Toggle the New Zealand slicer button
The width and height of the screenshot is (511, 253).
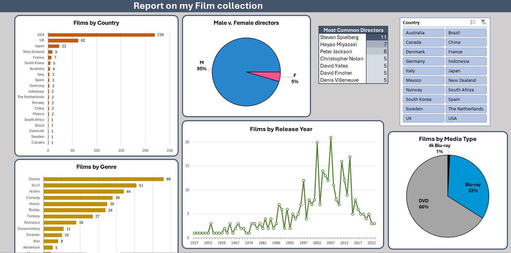pos(466,80)
